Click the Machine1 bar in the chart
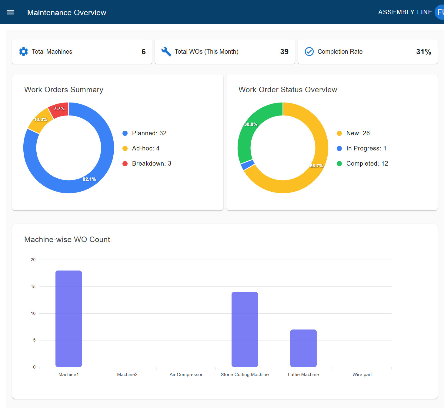The height and width of the screenshot is (414, 444). [x=68, y=318]
